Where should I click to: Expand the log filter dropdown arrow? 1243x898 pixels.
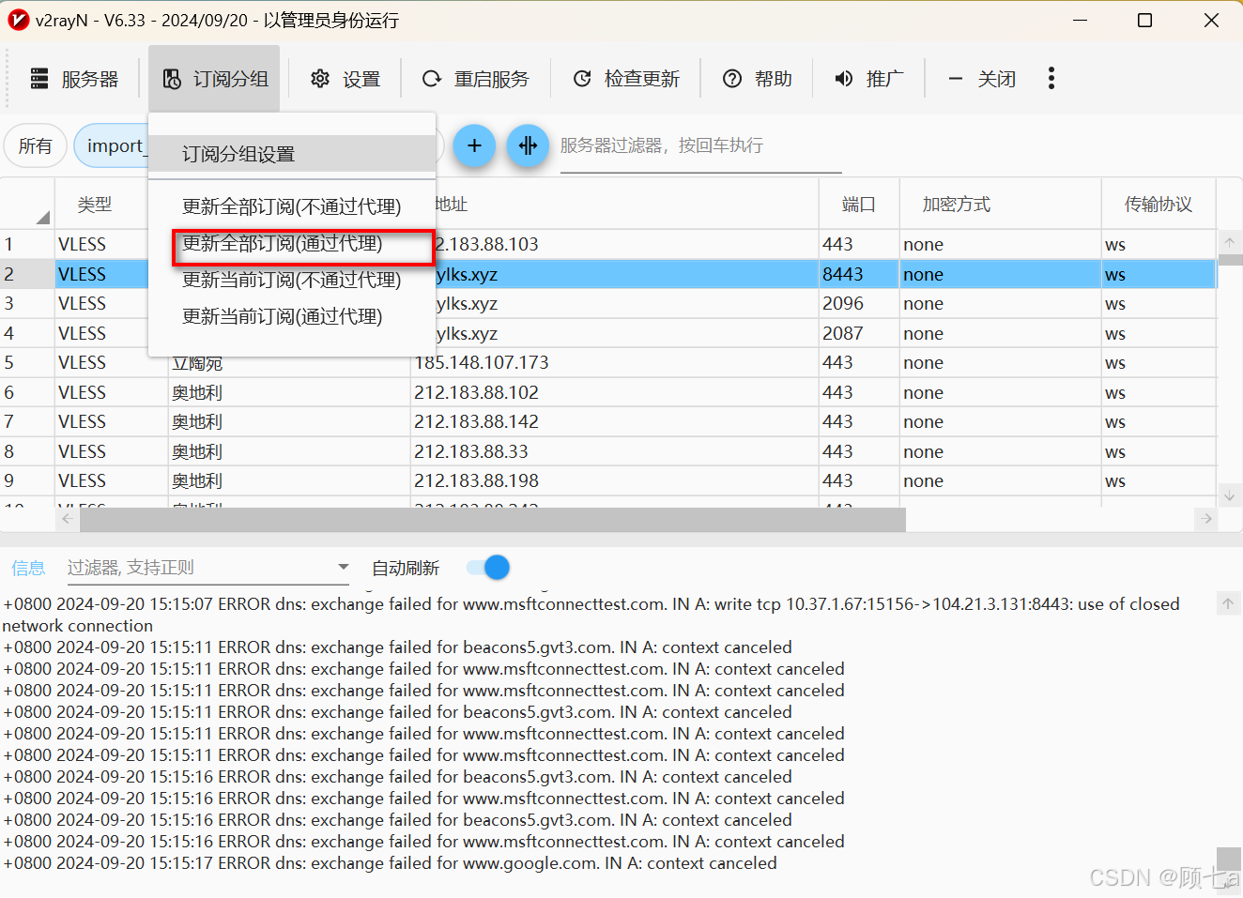click(x=344, y=567)
